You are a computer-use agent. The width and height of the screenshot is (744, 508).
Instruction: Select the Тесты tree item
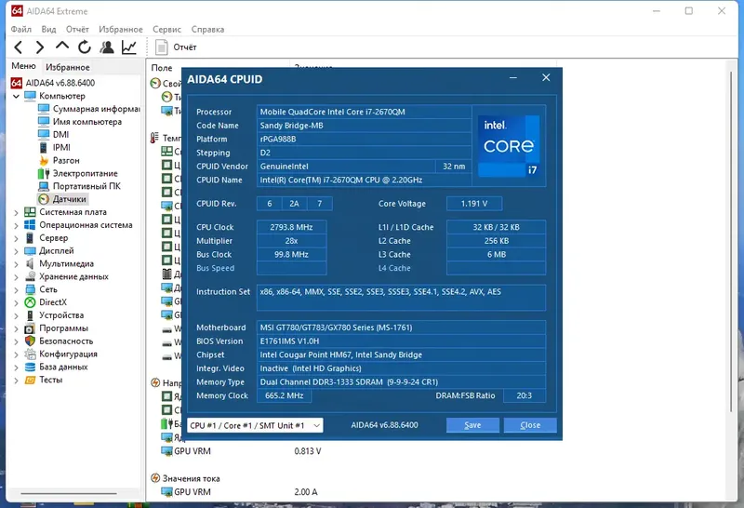(51, 380)
